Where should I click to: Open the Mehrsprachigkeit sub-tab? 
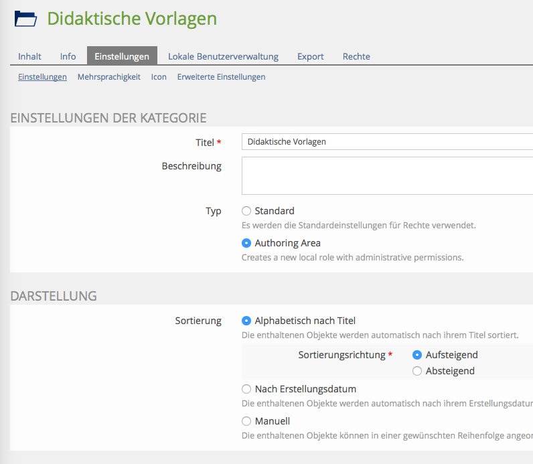click(109, 77)
